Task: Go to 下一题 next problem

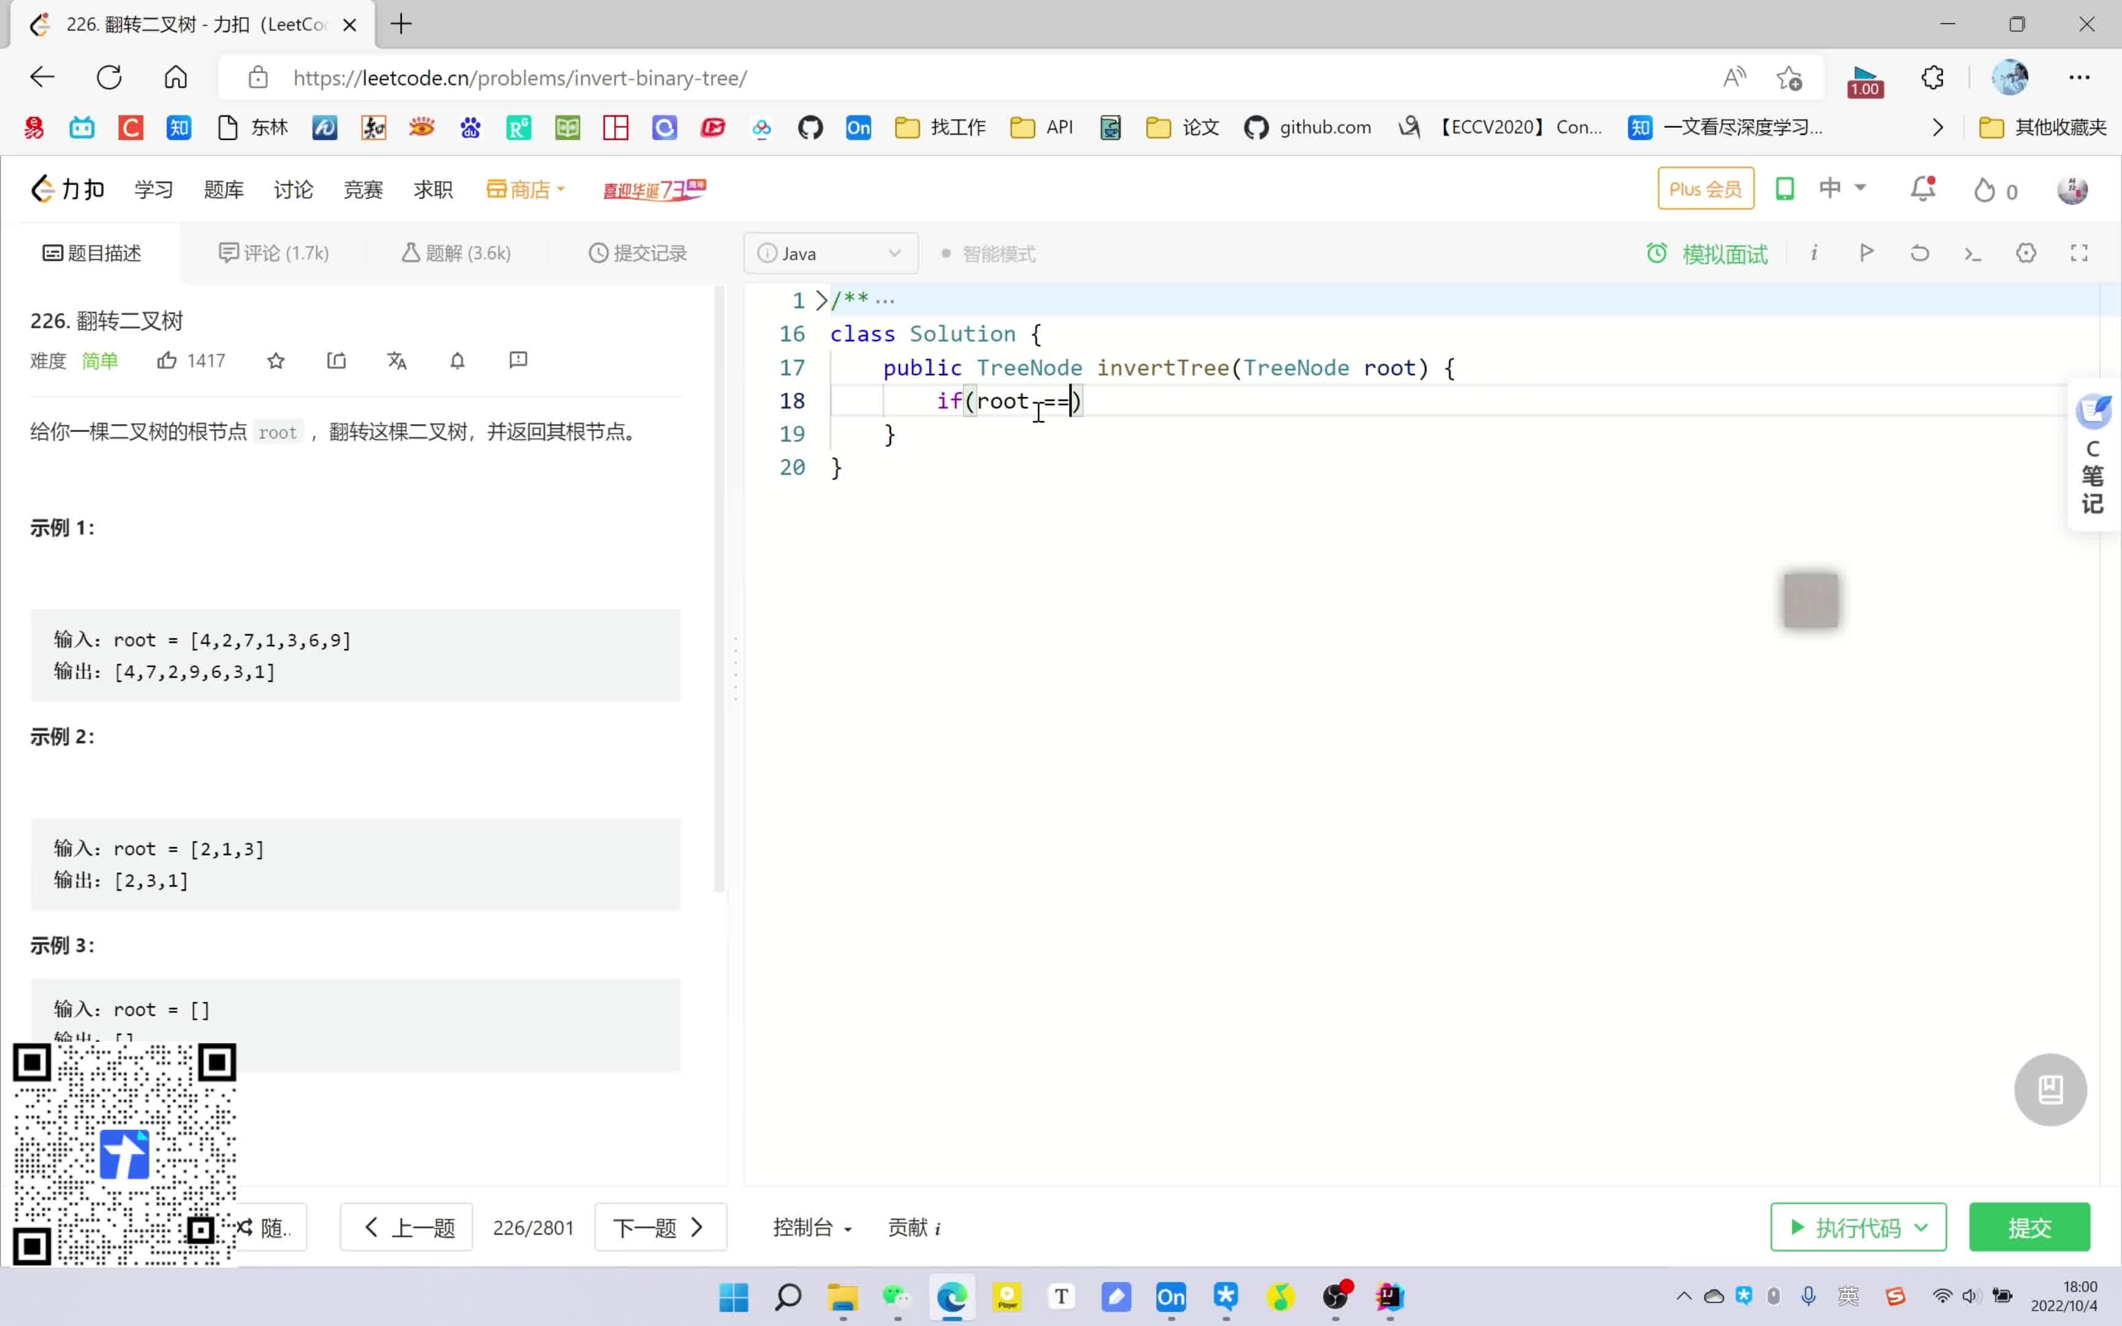Action: (x=660, y=1227)
